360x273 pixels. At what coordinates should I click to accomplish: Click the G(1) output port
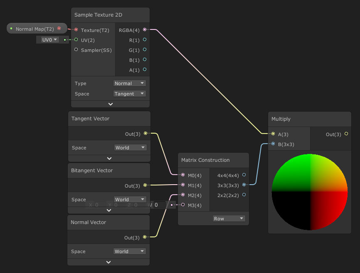[x=145, y=49]
